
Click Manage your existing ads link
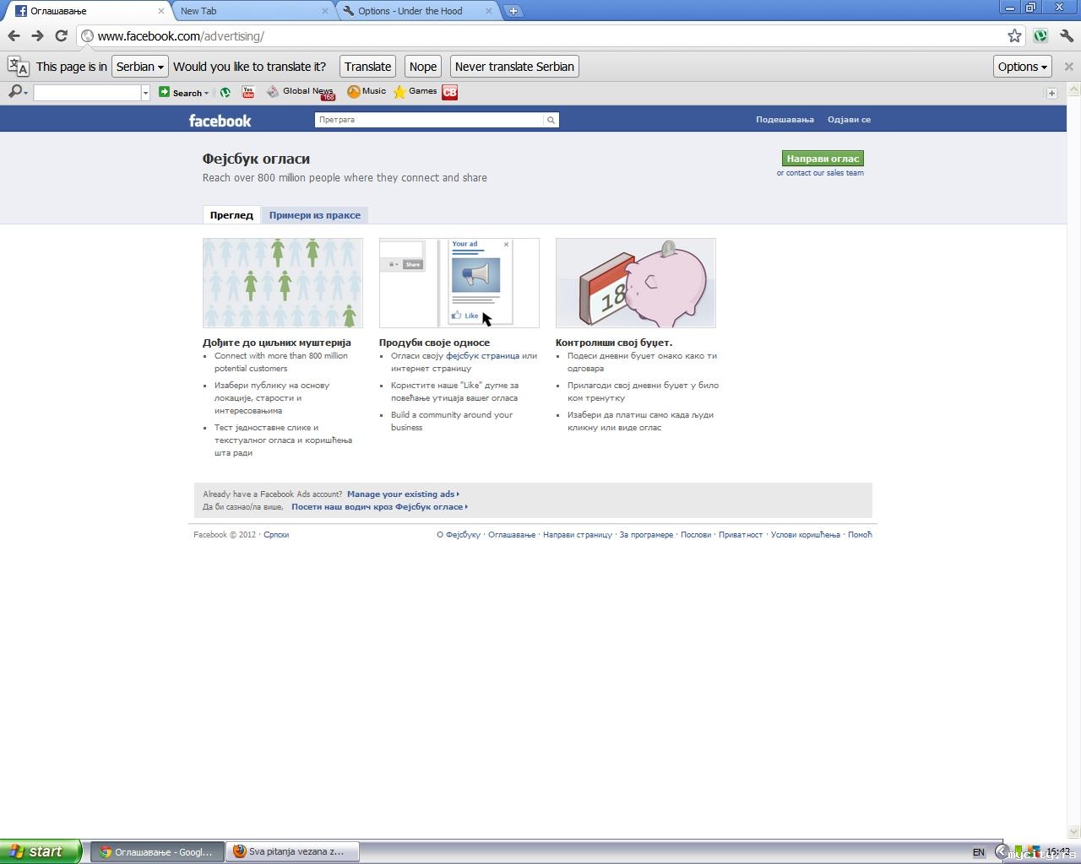click(x=403, y=494)
